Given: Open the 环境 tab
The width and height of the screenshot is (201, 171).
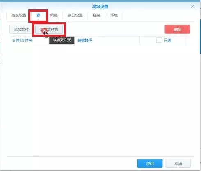Looking at the screenshot, I should tap(114, 15).
